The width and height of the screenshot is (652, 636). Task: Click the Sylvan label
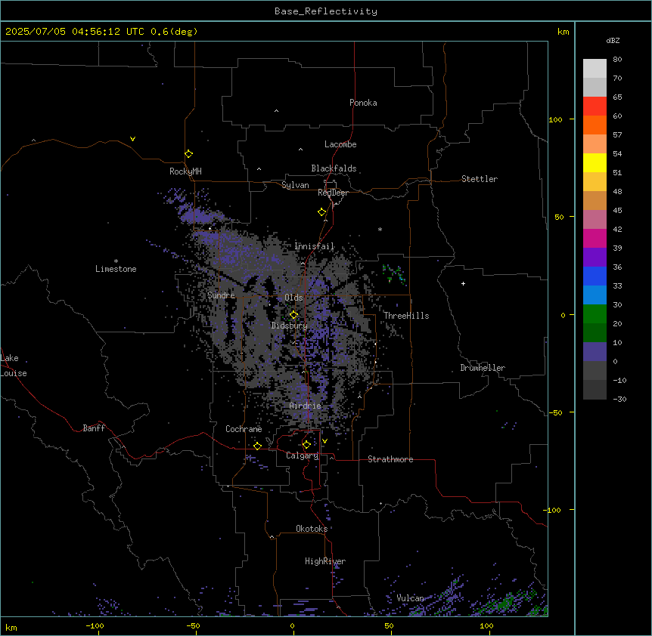click(295, 185)
